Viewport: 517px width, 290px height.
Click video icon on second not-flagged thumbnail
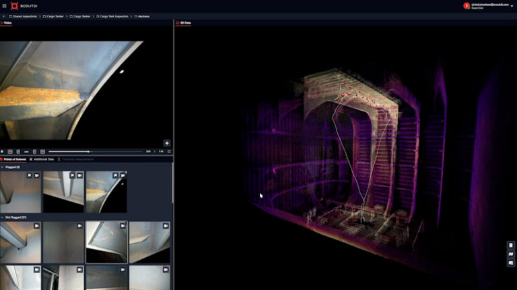tap(80, 226)
